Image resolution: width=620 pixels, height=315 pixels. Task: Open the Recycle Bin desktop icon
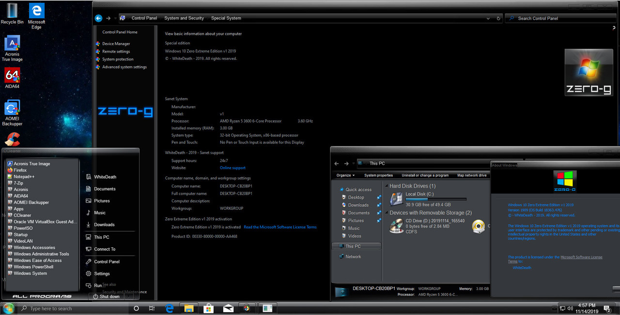point(12,14)
